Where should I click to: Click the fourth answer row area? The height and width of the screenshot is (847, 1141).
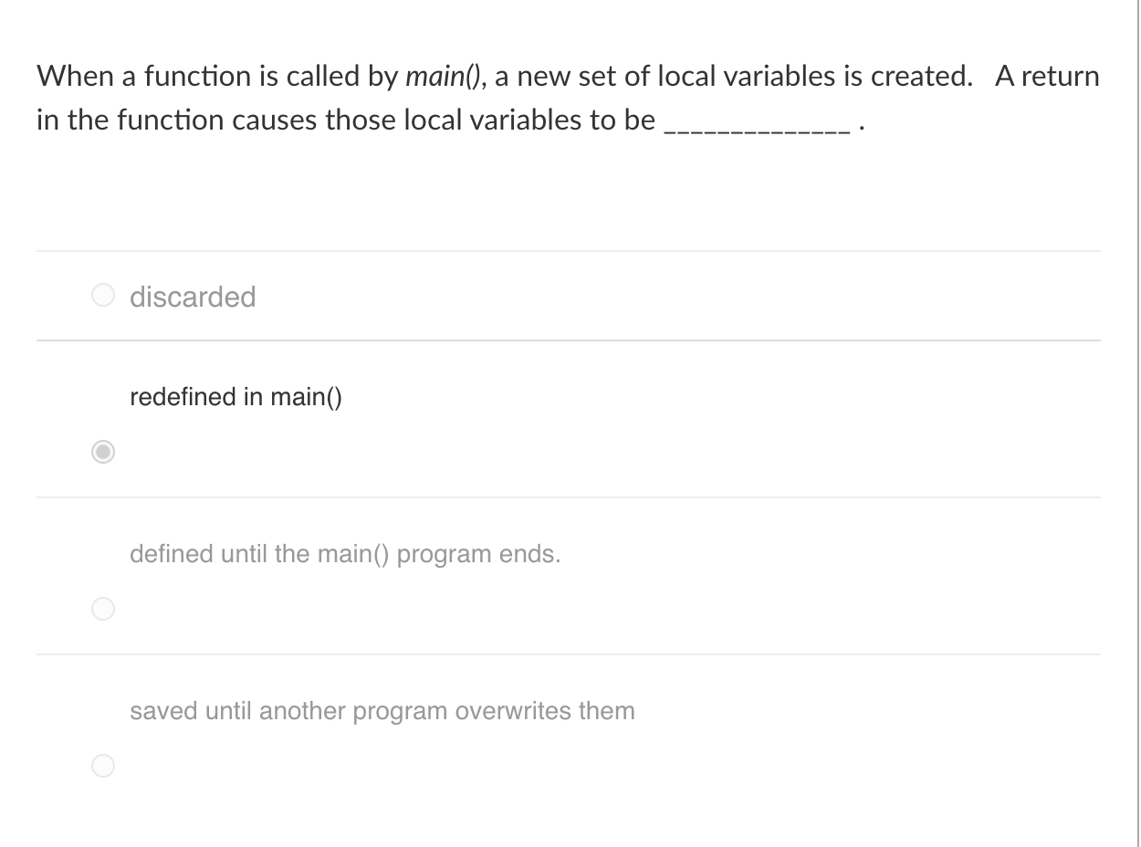pyautogui.click(x=566, y=735)
